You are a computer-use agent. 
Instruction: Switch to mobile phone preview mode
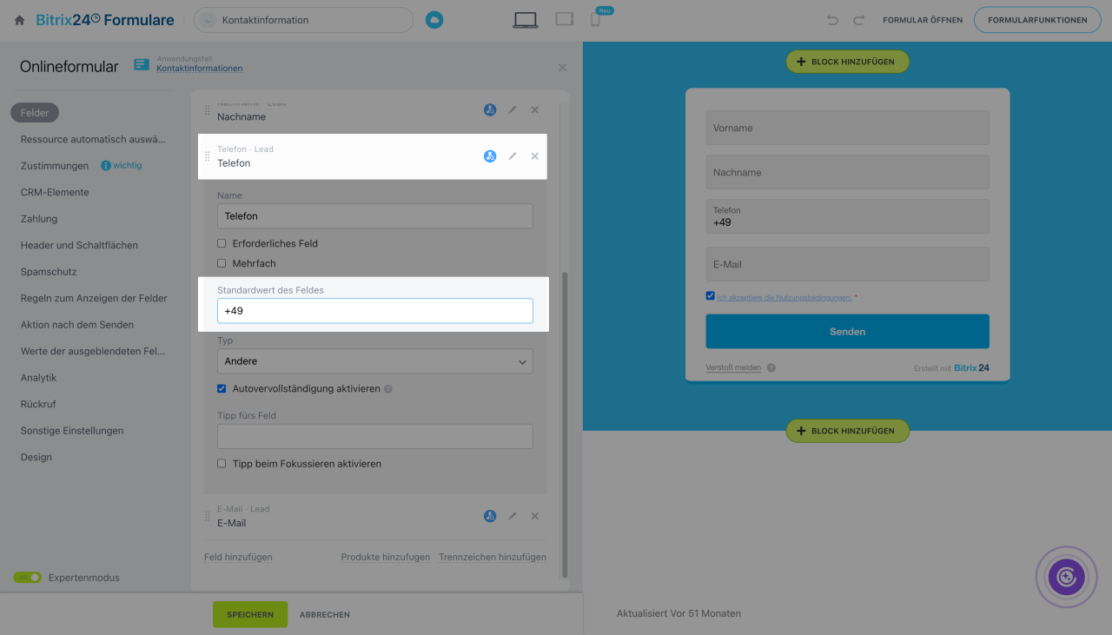click(x=595, y=19)
